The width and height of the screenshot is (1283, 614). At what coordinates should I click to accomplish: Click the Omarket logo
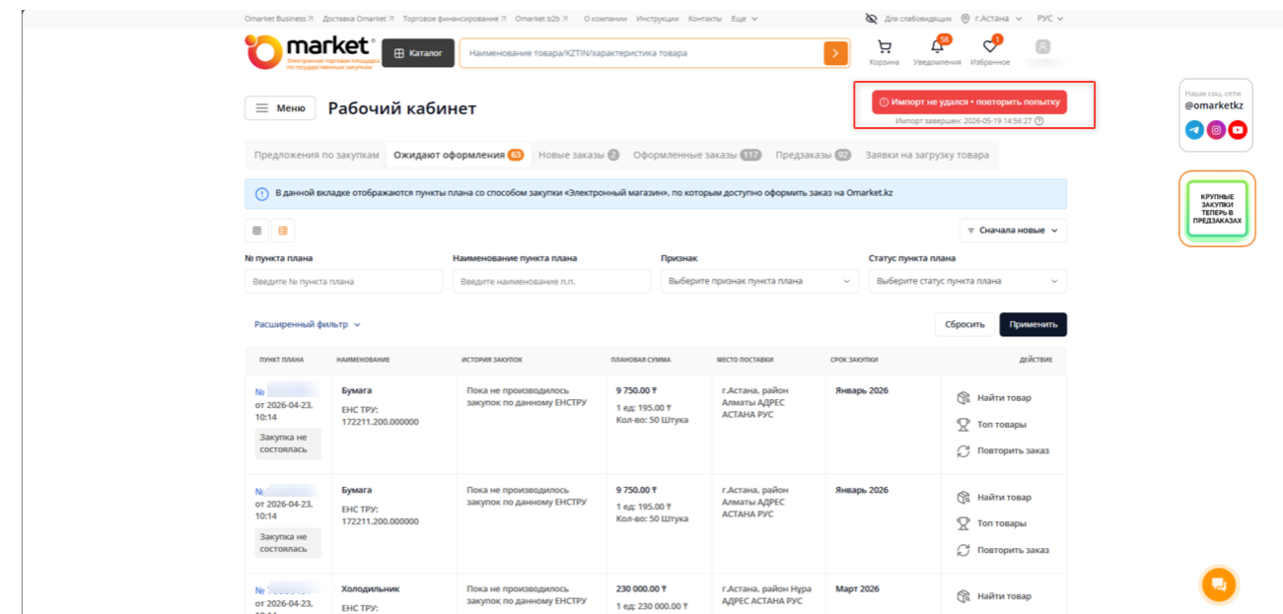click(310, 52)
